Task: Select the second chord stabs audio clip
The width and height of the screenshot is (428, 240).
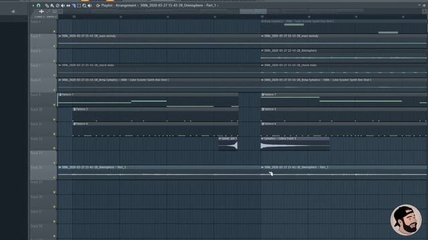Action: click(344, 71)
